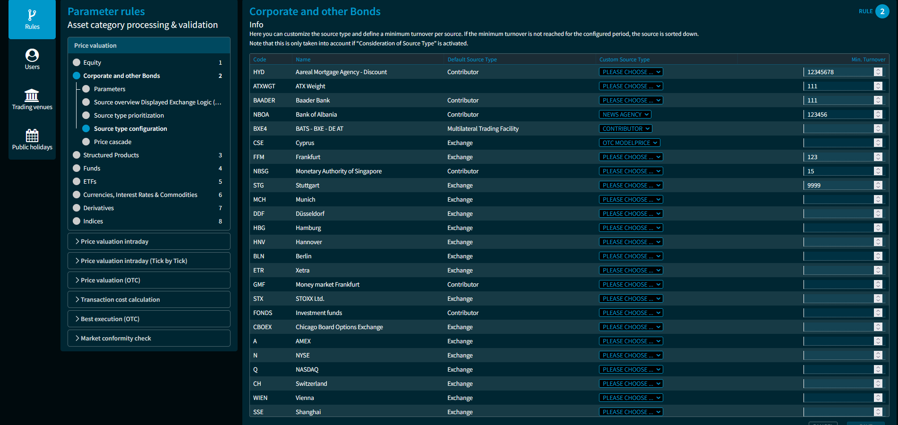The image size is (898, 425).
Task: Click the Düsseldorf row name
Action: pyautogui.click(x=310, y=213)
